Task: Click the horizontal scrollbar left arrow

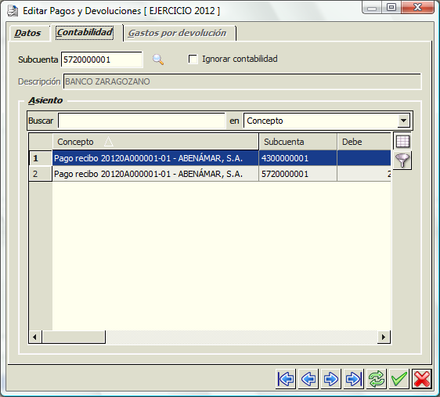Action: (35, 337)
